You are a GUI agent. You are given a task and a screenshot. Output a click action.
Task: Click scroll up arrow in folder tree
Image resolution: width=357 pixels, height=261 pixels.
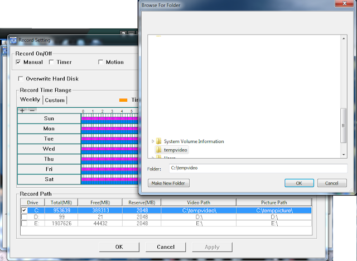coord(344,39)
